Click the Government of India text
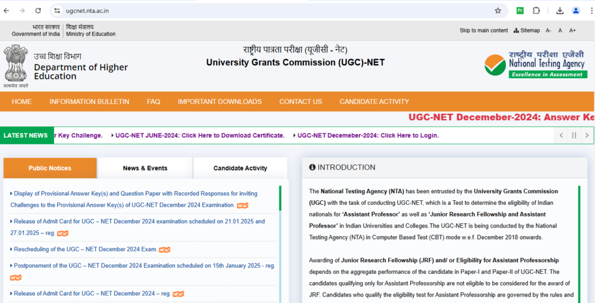Image resolution: width=595 pixels, height=303 pixels. tap(35, 34)
